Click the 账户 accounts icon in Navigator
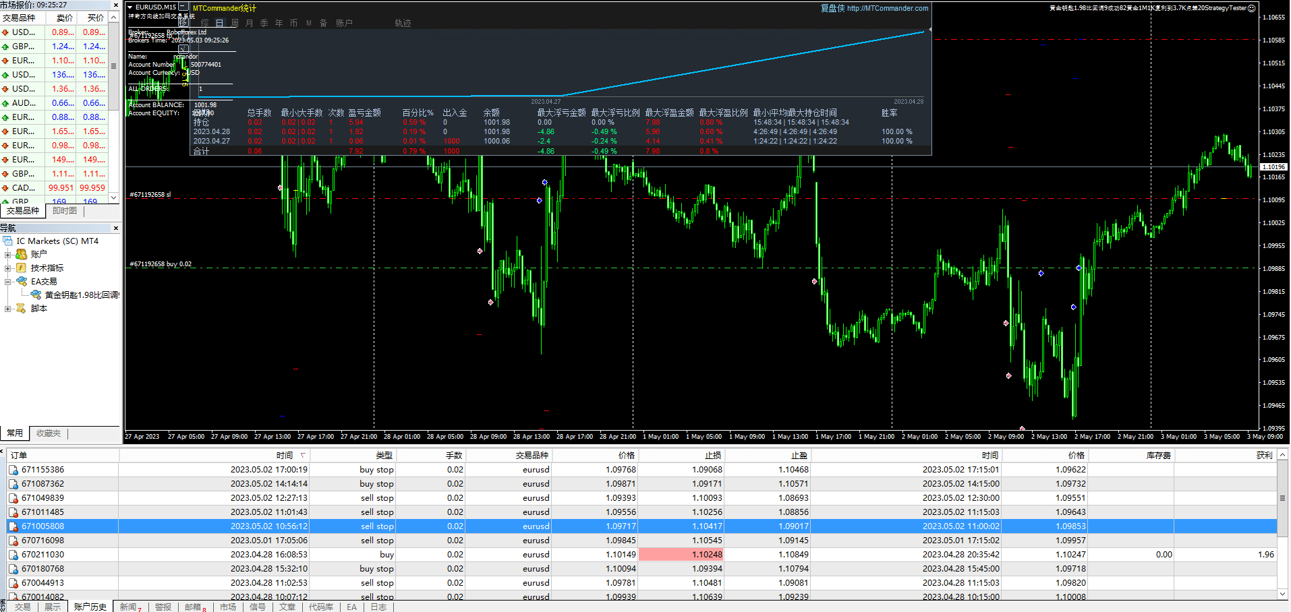The image size is (1291, 612). coord(21,254)
